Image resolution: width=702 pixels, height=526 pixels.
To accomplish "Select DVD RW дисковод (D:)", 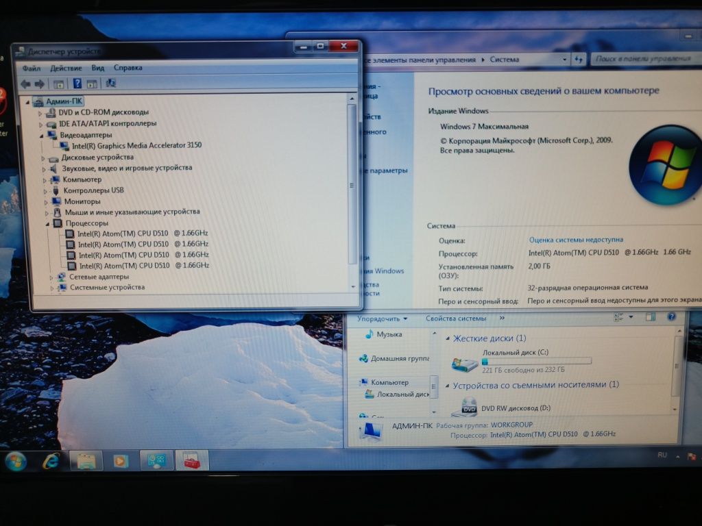I will click(516, 408).
